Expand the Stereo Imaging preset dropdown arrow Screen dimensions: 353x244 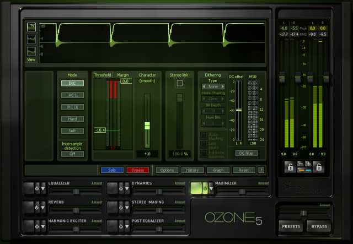[x=127, y=207]
